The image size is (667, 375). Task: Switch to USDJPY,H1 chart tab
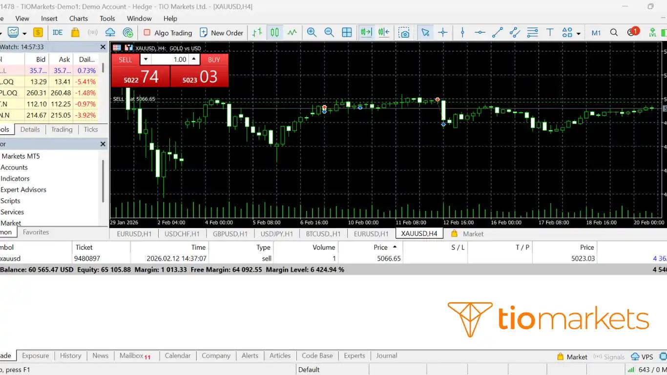pyautogui.click(x=277, y=234)
